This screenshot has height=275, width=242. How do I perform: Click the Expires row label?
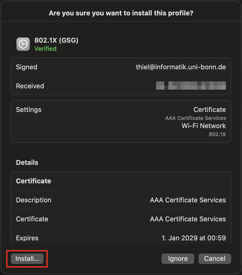point(27,238)
